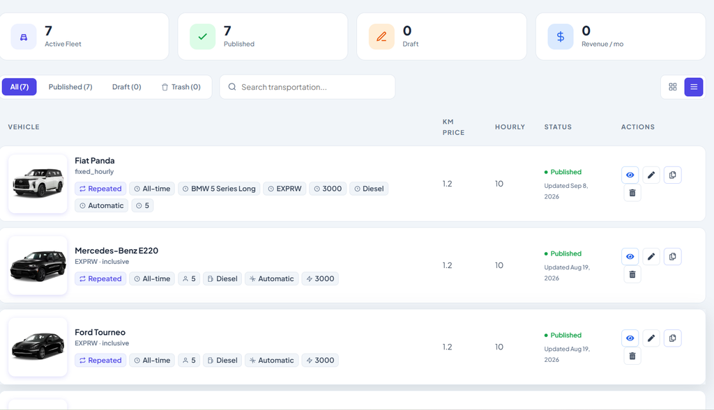Viewport: 714px width, 410px height.
Task: Edit the Fiat Panda vehicle
Action: (651, 175)
